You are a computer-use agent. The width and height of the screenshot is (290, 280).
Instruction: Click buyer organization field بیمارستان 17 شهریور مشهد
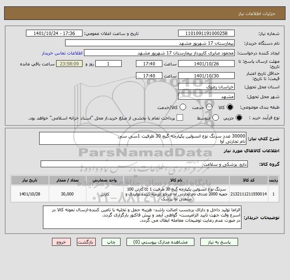tap(150, 43)
